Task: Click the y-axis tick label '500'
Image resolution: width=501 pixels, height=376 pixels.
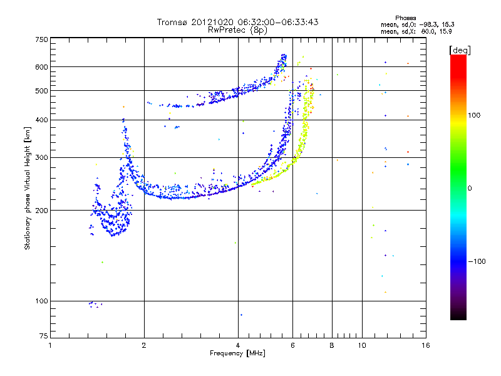Action: pyautogui.click(x=41, y=91)
